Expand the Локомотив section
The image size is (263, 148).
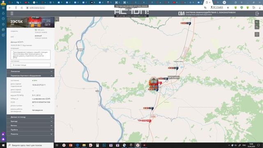30,71
